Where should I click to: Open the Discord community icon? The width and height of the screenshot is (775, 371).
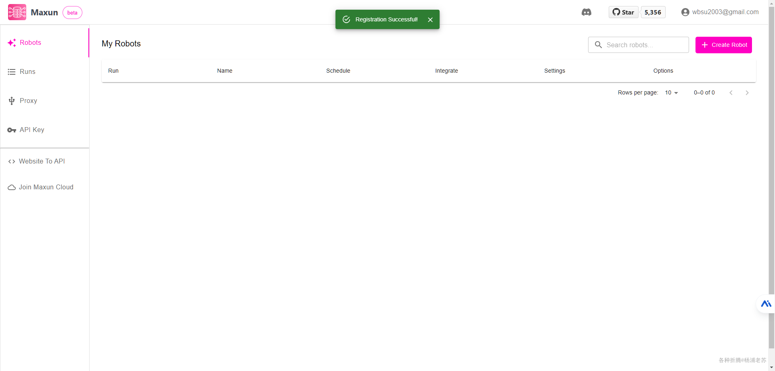coord(586,12)
